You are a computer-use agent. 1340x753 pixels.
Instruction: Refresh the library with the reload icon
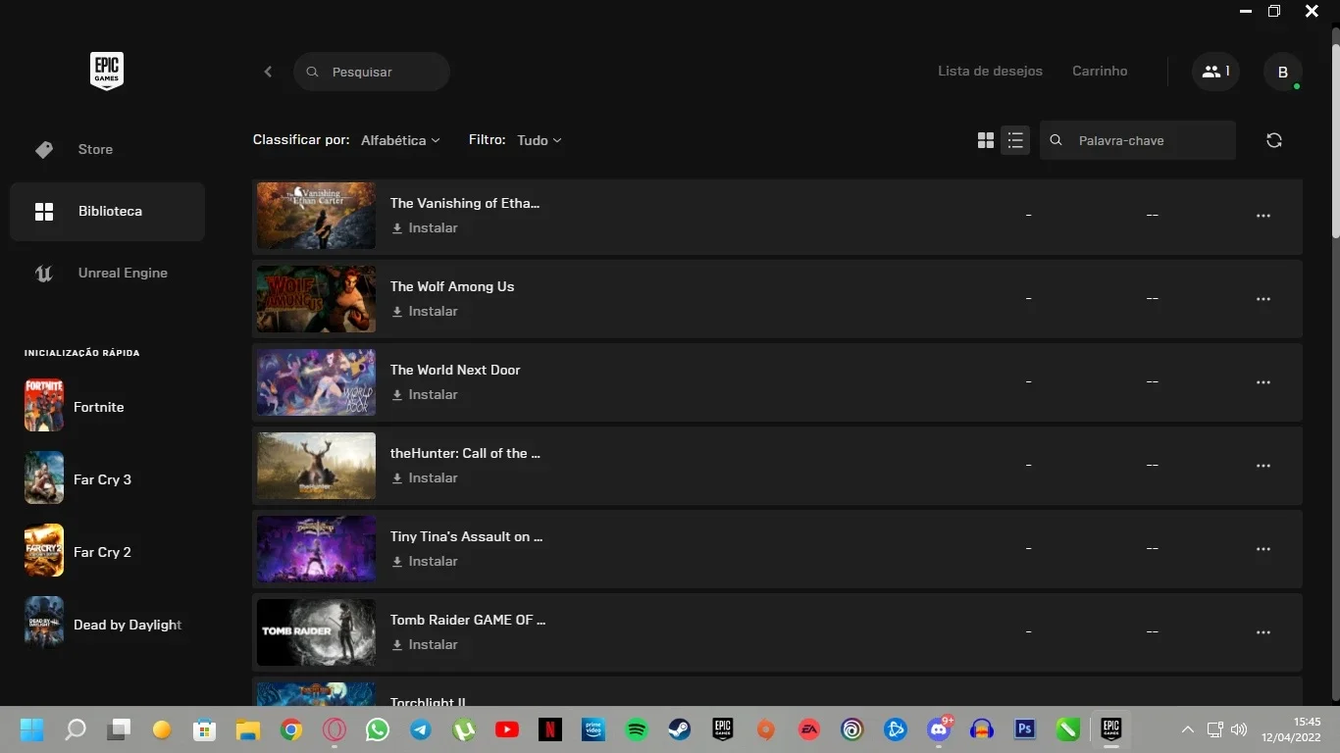pos(1274,140)
